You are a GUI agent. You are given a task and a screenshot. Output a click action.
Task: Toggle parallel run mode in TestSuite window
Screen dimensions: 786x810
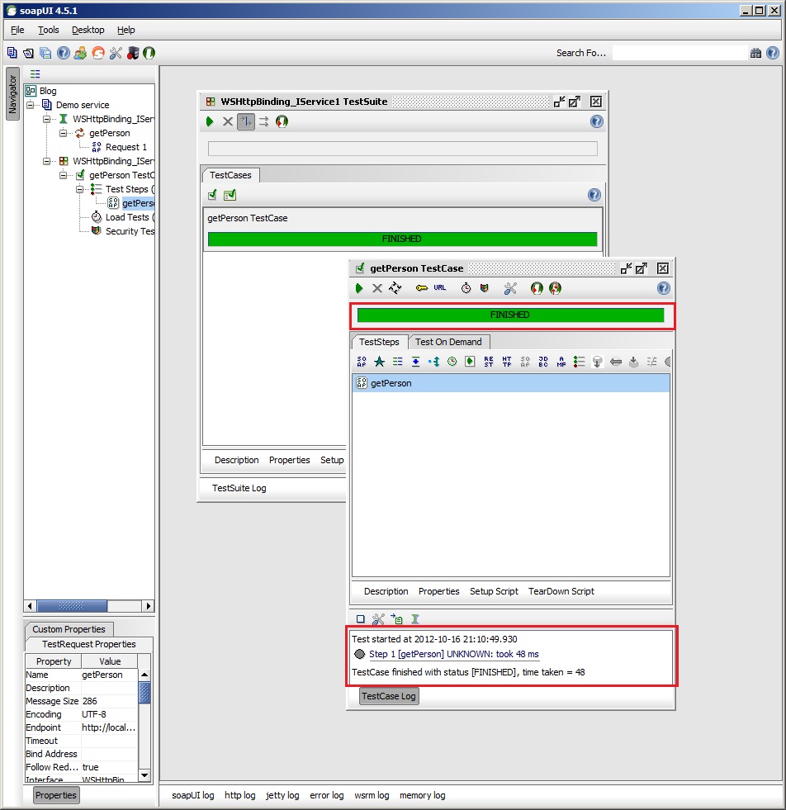(x=264, y=121)
